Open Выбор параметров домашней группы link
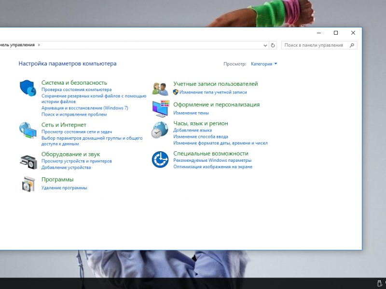The height and width of the screenshot is (289, 386). click(92, 141)
